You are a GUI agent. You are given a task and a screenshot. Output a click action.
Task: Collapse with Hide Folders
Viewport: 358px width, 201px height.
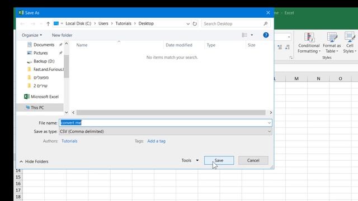click(34, 161)
